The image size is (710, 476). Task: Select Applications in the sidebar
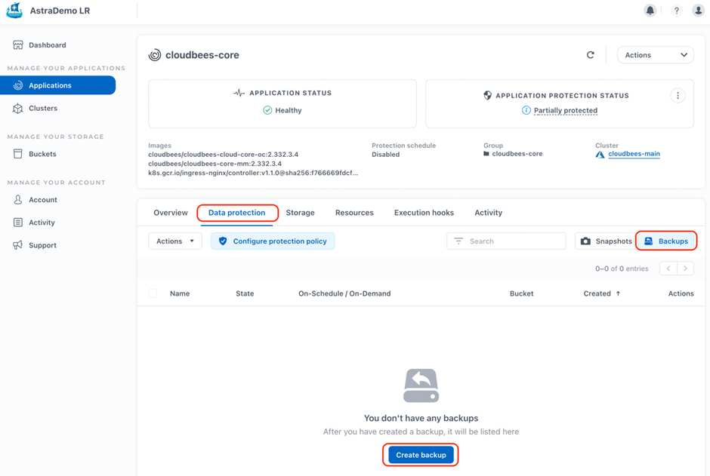coord(58,85)
